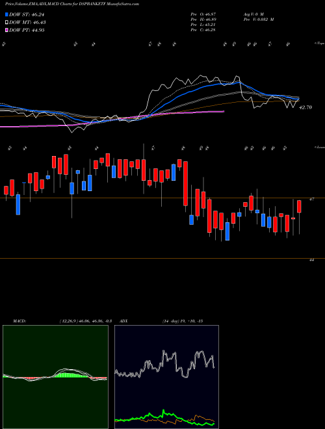Click the 'MACD:' panel title
The height and width of the screenshot is (429, 325).
(19, 321)
